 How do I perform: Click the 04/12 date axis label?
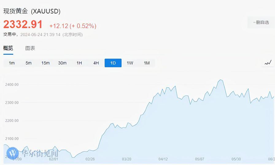(x=163, y=159)
